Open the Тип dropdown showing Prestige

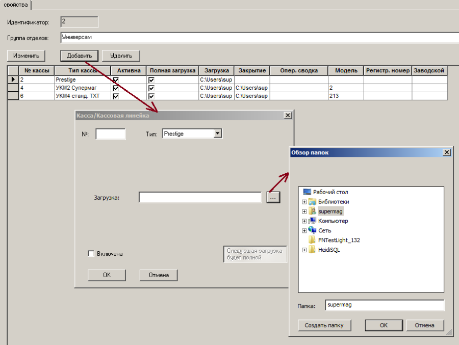point(217,134)
